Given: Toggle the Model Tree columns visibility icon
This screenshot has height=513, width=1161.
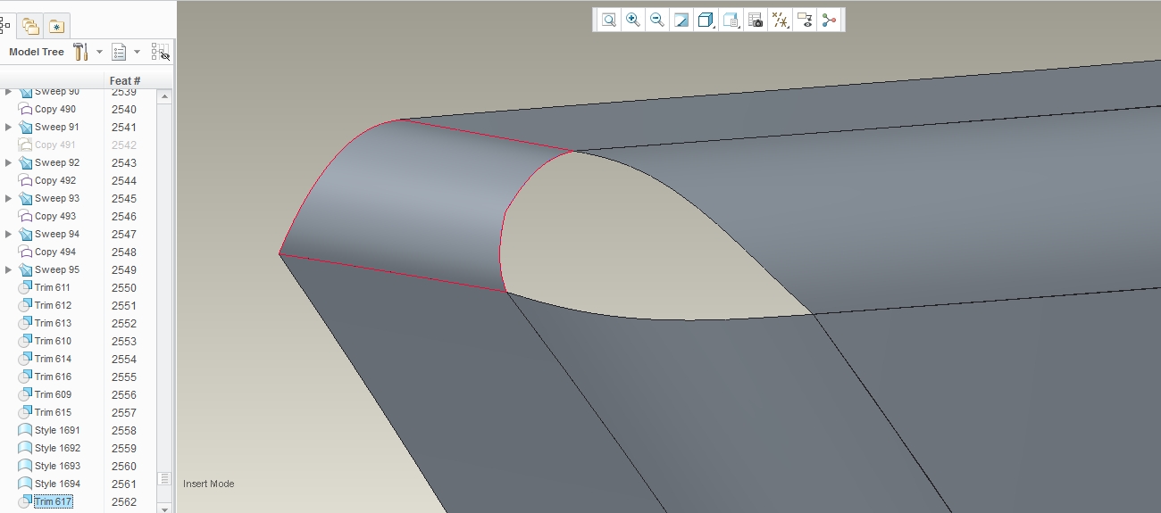Looking at the screenshot, I should (x=161, y=52).
